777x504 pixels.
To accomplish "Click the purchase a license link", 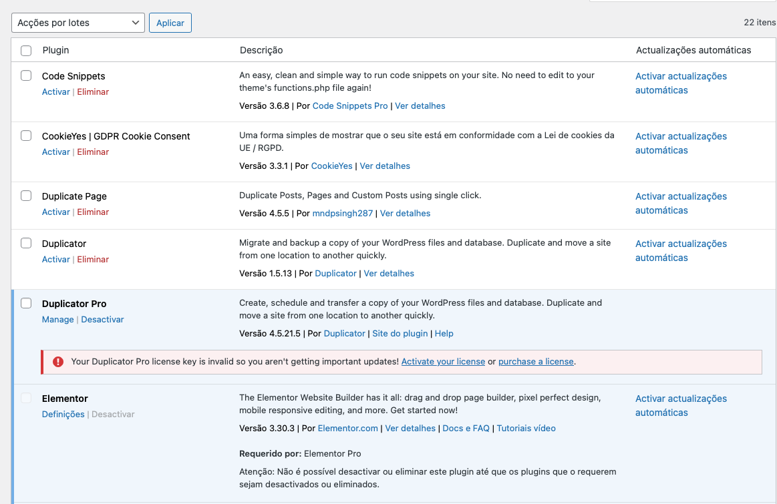I will coord(536,361).
